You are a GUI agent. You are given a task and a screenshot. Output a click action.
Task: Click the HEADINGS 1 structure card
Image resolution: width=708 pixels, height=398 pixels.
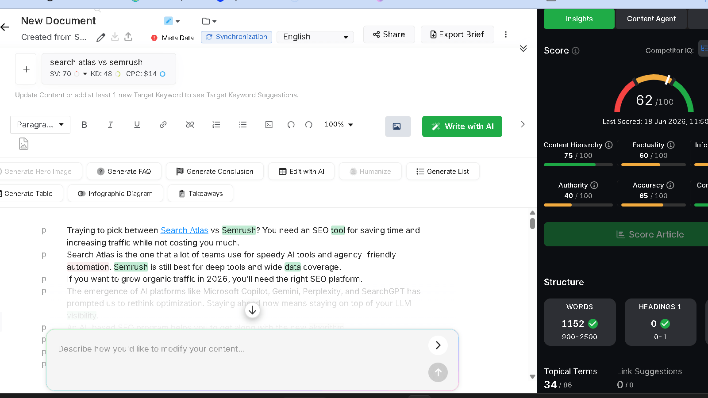point(660,322)
